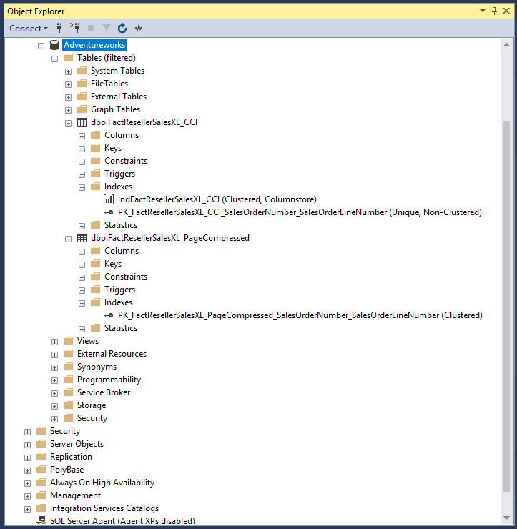Select Columns under FactResellerSalesXL_PageCompressed
The image size is (517, 529).
click(122, 251)
